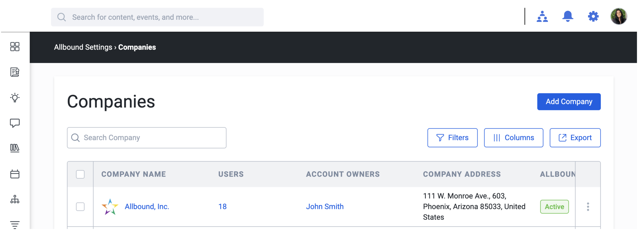This screenshot has width=638, height=230.
Task: Open the Allbound, Inc. company link
Action: coord(147,207)
